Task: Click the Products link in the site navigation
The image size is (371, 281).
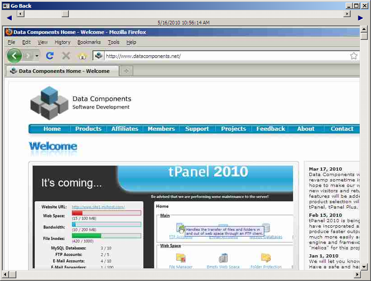Action: click(88, 129)
